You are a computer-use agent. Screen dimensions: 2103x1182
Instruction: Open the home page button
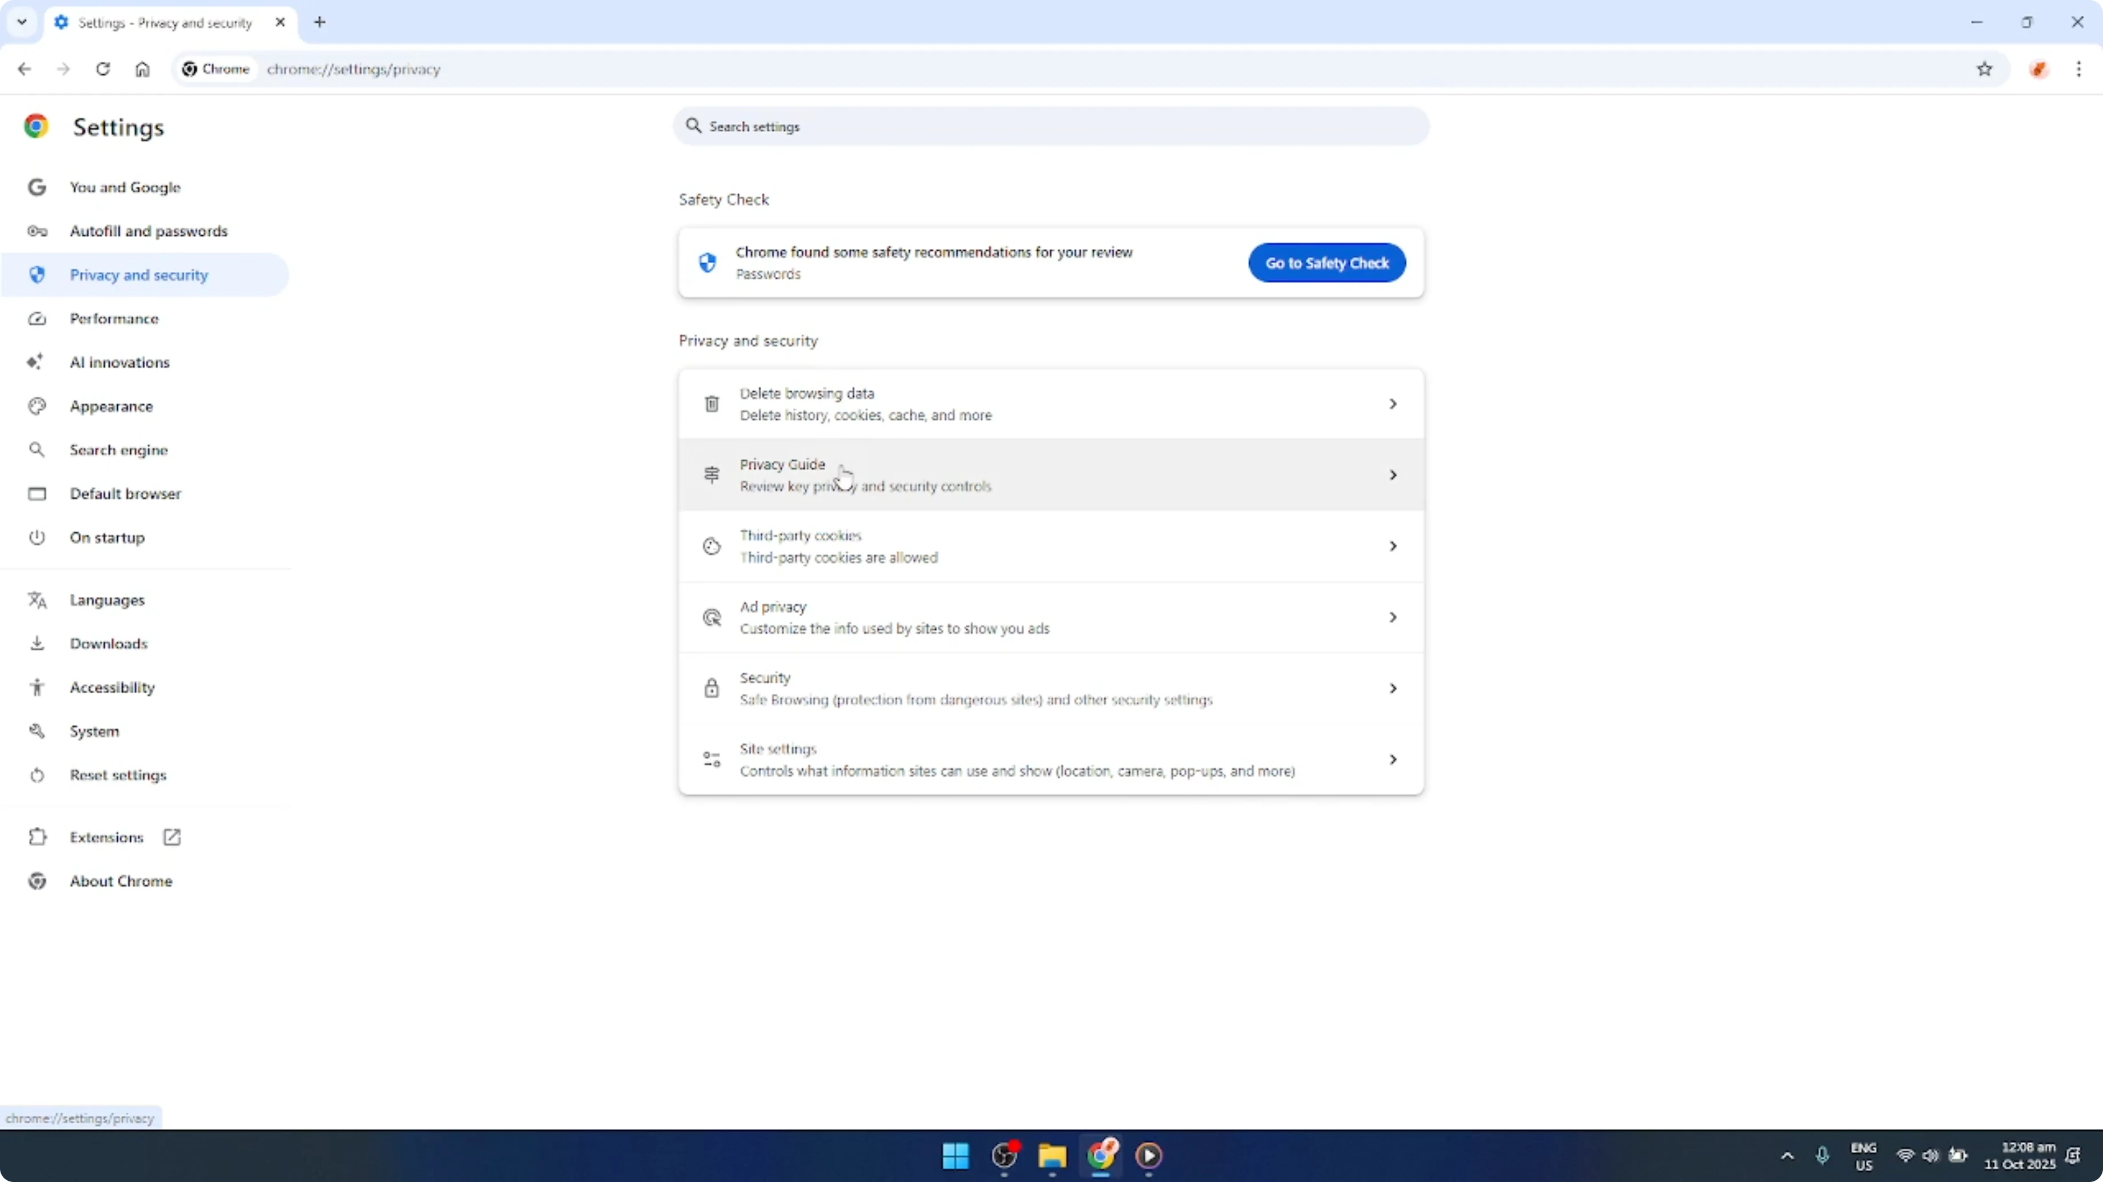click(142, 69)
